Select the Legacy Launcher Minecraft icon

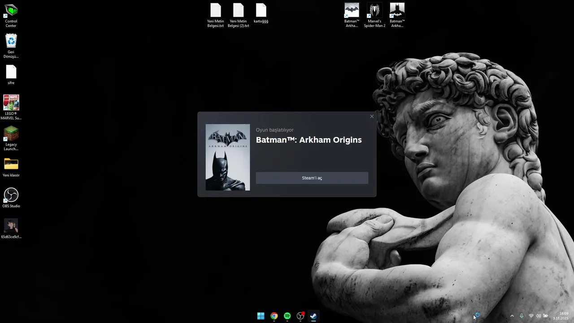pos(11,139)
